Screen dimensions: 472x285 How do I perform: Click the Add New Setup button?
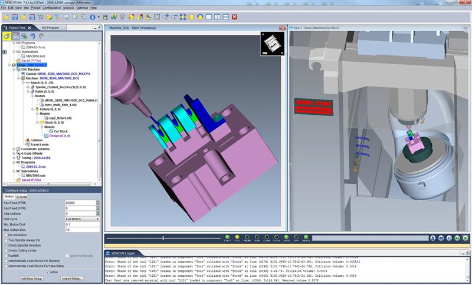pyautogui.click(x=31, y=279)
